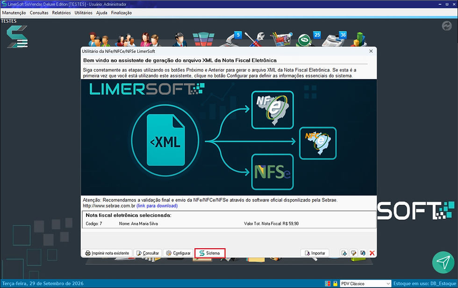This screenshot has height=288, width=458.
Task: Open the family group icon in top toolbar
Action: point(125,40)
